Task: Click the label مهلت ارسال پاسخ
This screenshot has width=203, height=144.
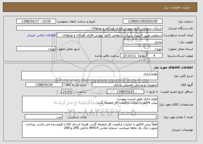Action: [x=180, y=56]
